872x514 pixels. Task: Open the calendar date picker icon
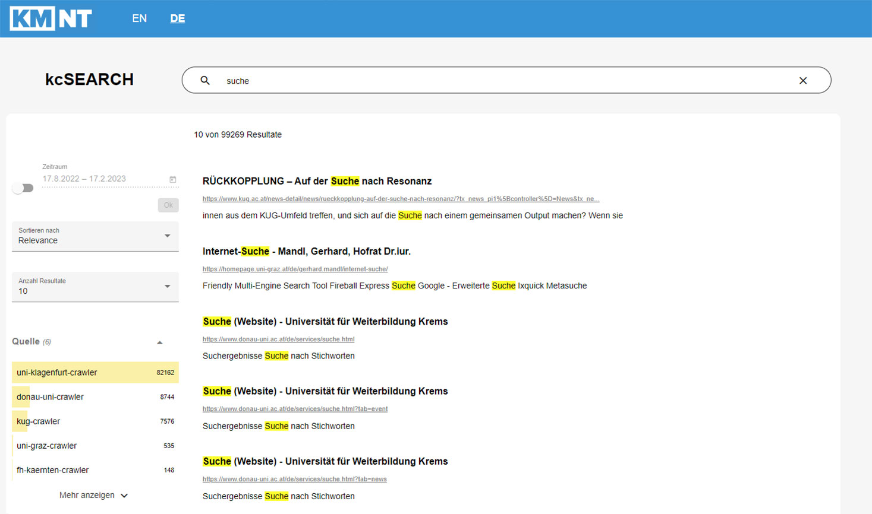[x=173, y=179]
